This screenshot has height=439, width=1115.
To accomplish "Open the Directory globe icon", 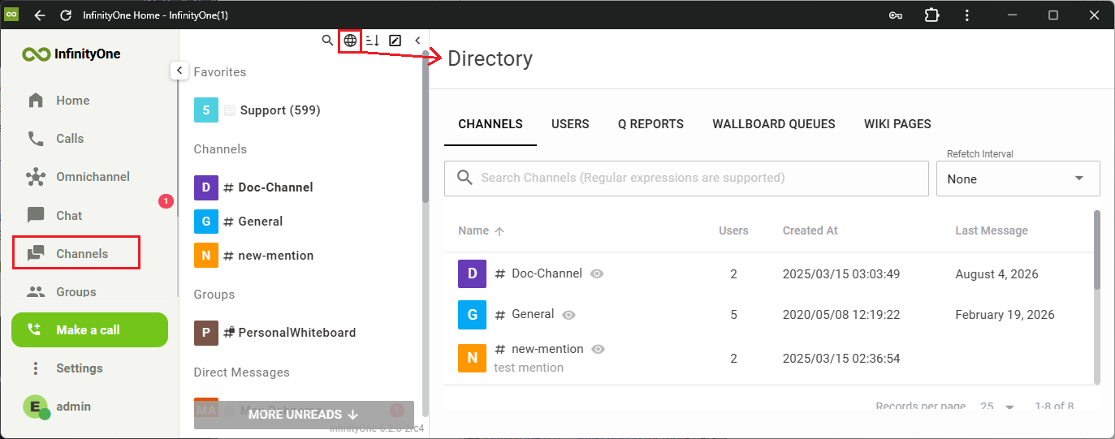I will point(350,41).
